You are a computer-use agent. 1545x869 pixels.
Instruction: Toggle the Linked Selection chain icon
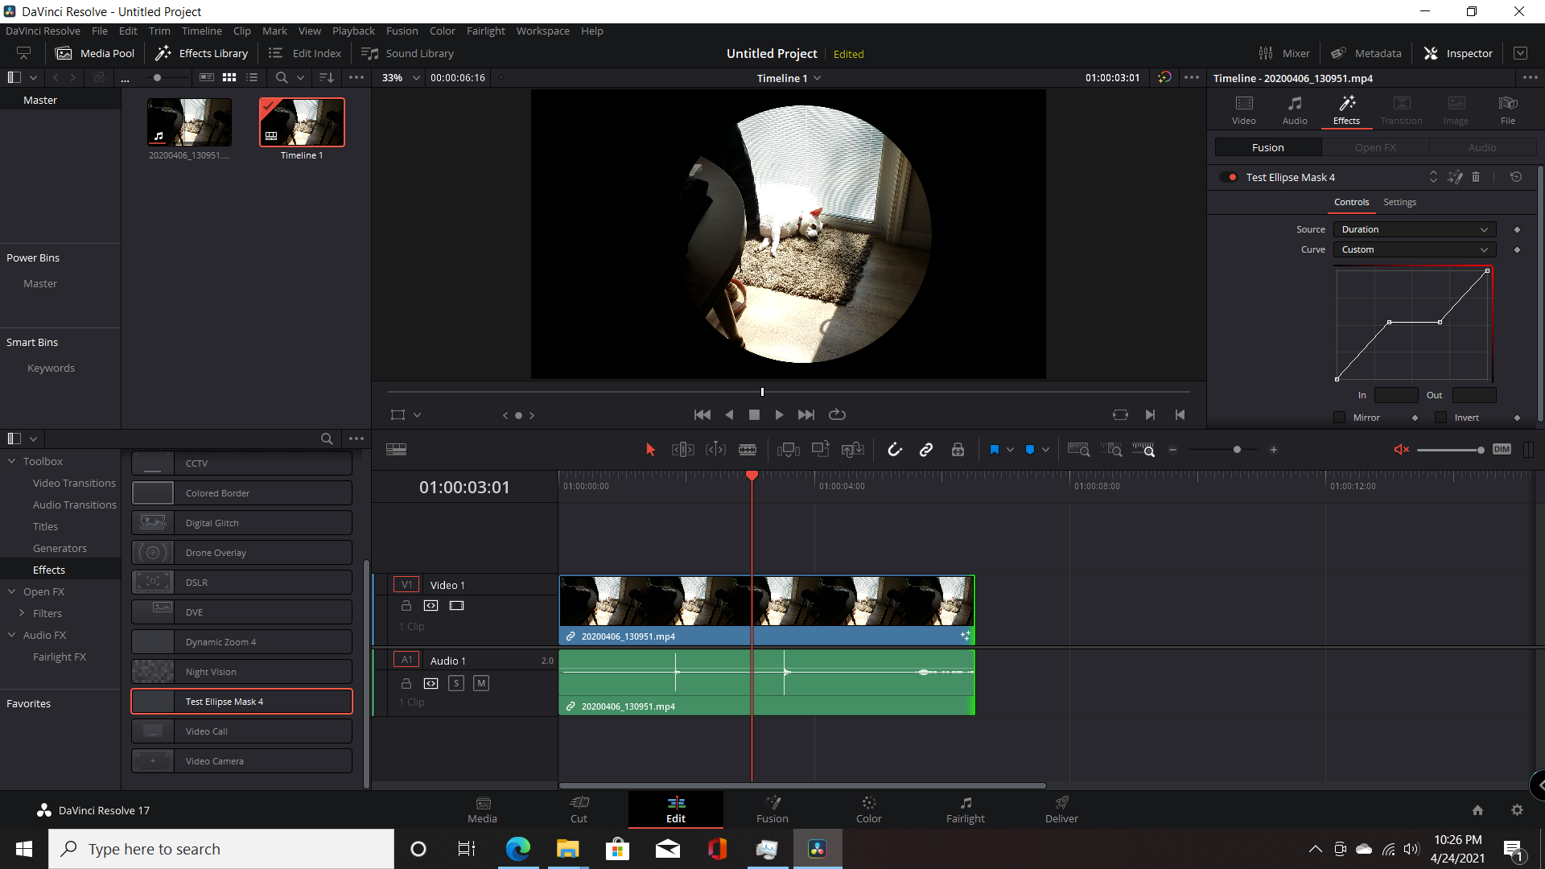[926, 450]
